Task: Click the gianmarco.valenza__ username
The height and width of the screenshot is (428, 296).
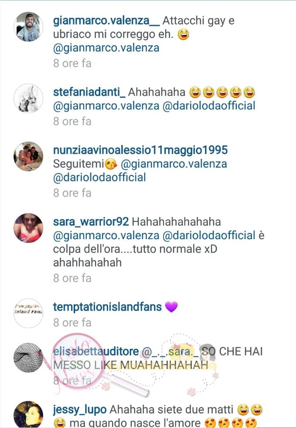Action: pyautogui.click(x=106, y=21)
